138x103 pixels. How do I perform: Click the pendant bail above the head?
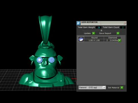pyautogui.click(x=45, y=29)
